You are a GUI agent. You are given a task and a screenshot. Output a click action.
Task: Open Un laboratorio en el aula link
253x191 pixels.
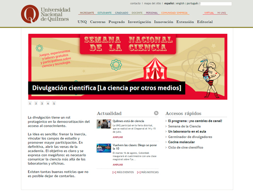coord(187,132)
